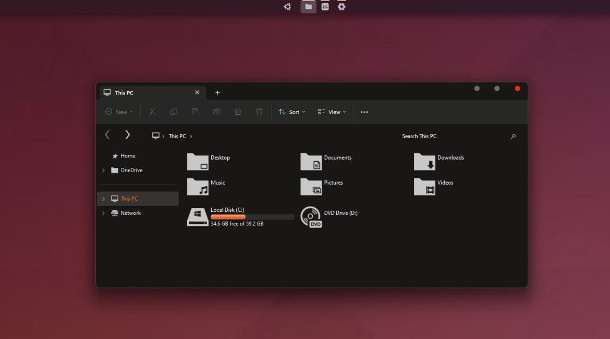Maximize the This PC window
Screen dimensions: 610x339
click(497, 89)
